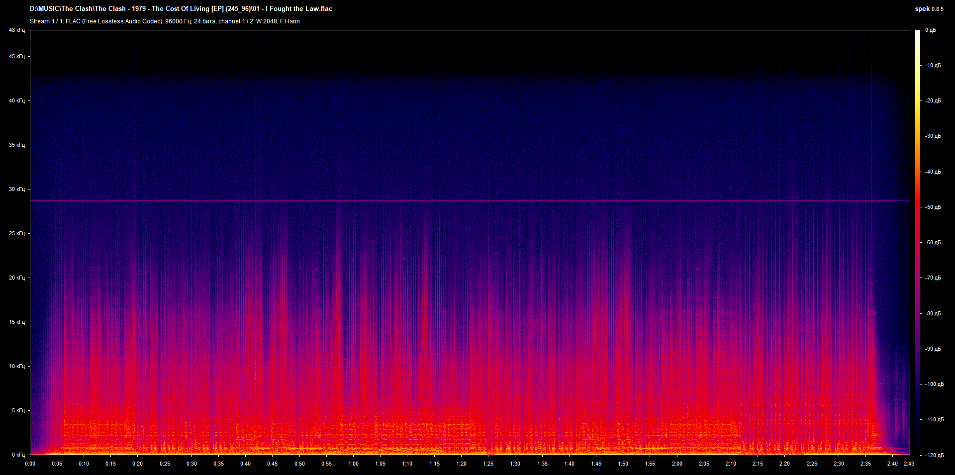This screenshot has width=955, height=475.
Task: Click the 20 kHz frequency axis label
Action: pos(17,278)
